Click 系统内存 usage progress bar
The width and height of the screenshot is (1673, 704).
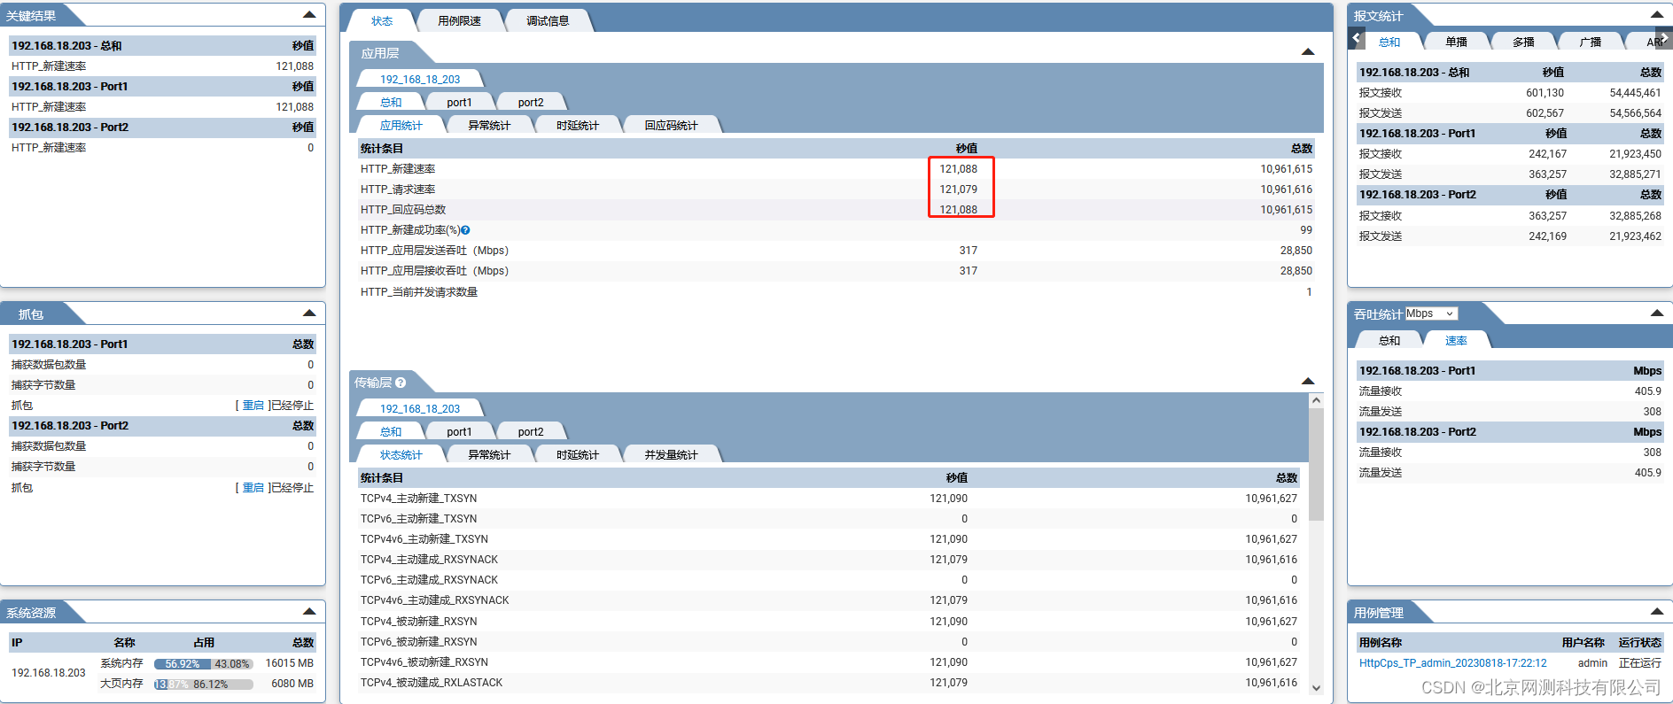(203, 664)
